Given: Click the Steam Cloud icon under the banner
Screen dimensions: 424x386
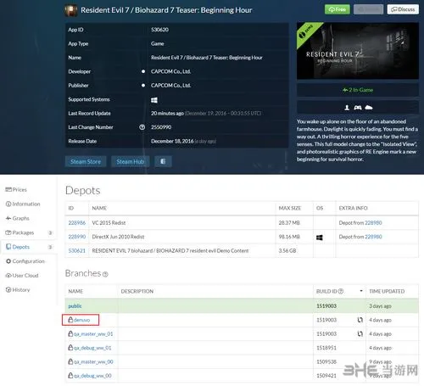Looking at the screenshot, I should tap(369, 108).
